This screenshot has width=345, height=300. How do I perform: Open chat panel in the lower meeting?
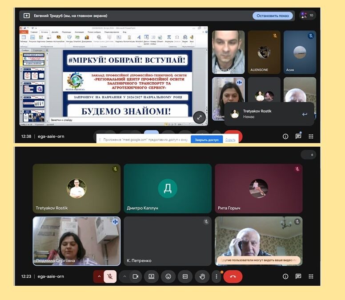(298, 276)
